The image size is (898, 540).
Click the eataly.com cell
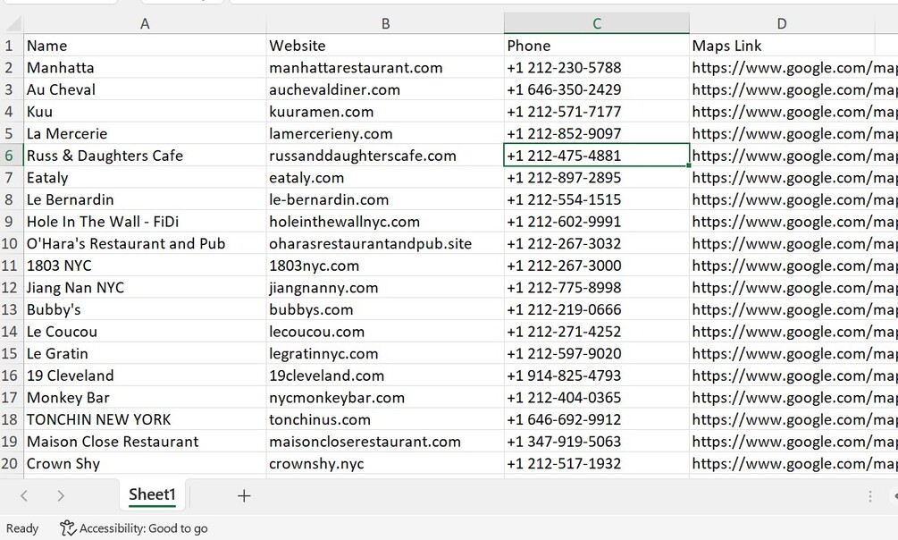click(385, 178)
